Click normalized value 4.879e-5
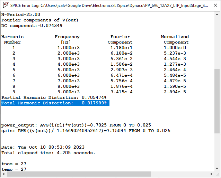The height and width of the screenshot is (178, 221). 175,81
